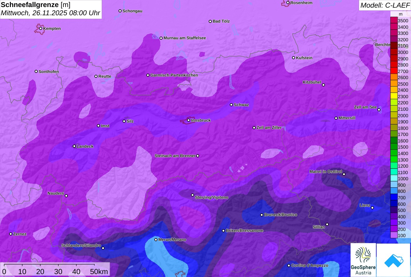Pick the Rosenheim location marker dot

click(x=288, y=3)
